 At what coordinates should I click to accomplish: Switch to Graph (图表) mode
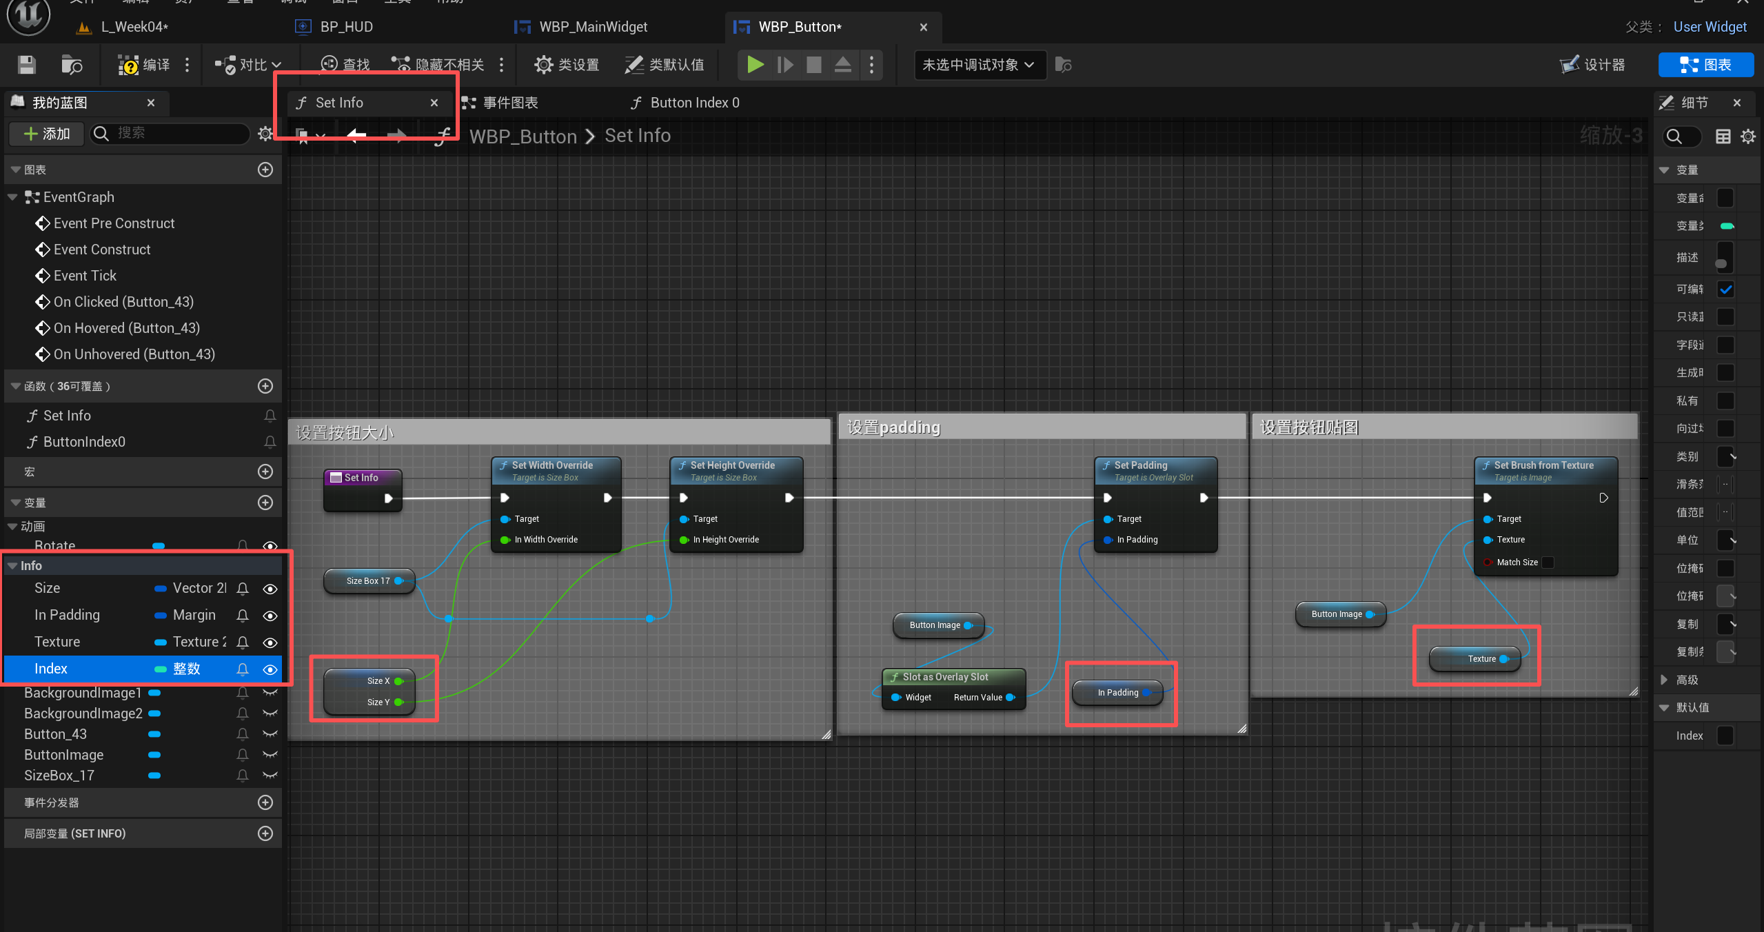(1706, 65)
